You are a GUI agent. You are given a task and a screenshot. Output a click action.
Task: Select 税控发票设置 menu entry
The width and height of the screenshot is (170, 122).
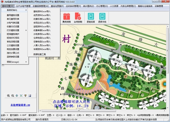pyautogui.click(x=13, y=49)
